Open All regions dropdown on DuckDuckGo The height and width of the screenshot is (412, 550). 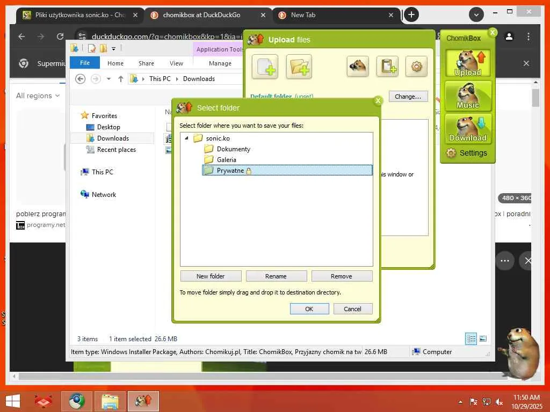point(38,95)
